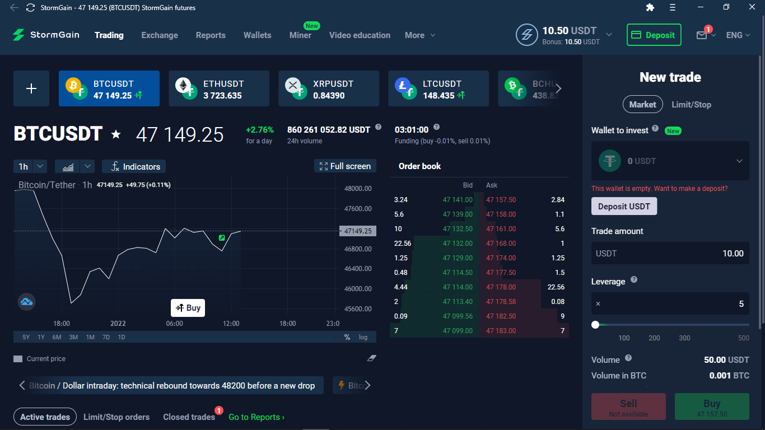
Task: Add a new instrument with plus button
Action: point(31,88)
